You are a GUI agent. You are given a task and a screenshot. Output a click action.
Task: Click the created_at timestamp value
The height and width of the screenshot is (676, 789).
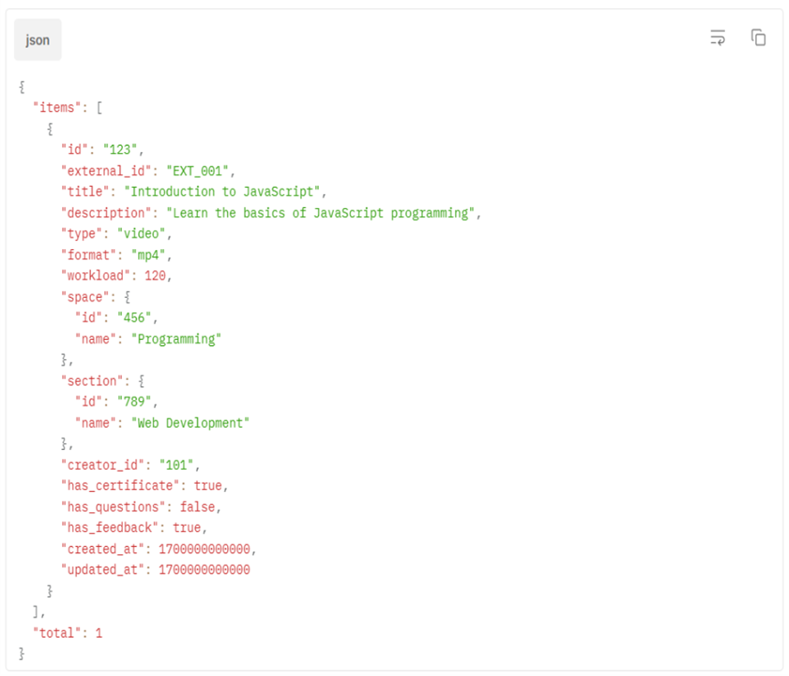click(x=204, y=549)
